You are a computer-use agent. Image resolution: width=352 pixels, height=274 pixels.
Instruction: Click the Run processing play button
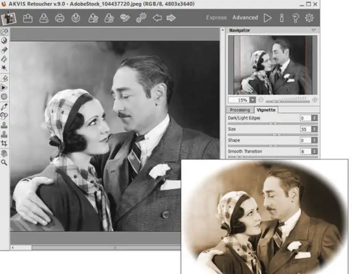tap(267, 18)
